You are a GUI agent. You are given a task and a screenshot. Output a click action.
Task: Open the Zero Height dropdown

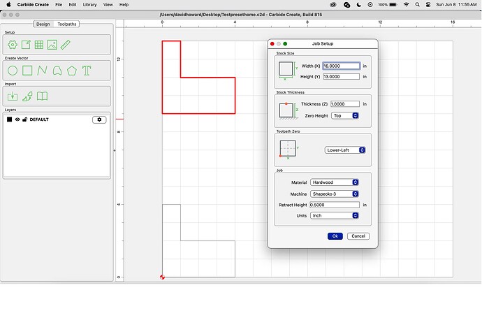345,115
